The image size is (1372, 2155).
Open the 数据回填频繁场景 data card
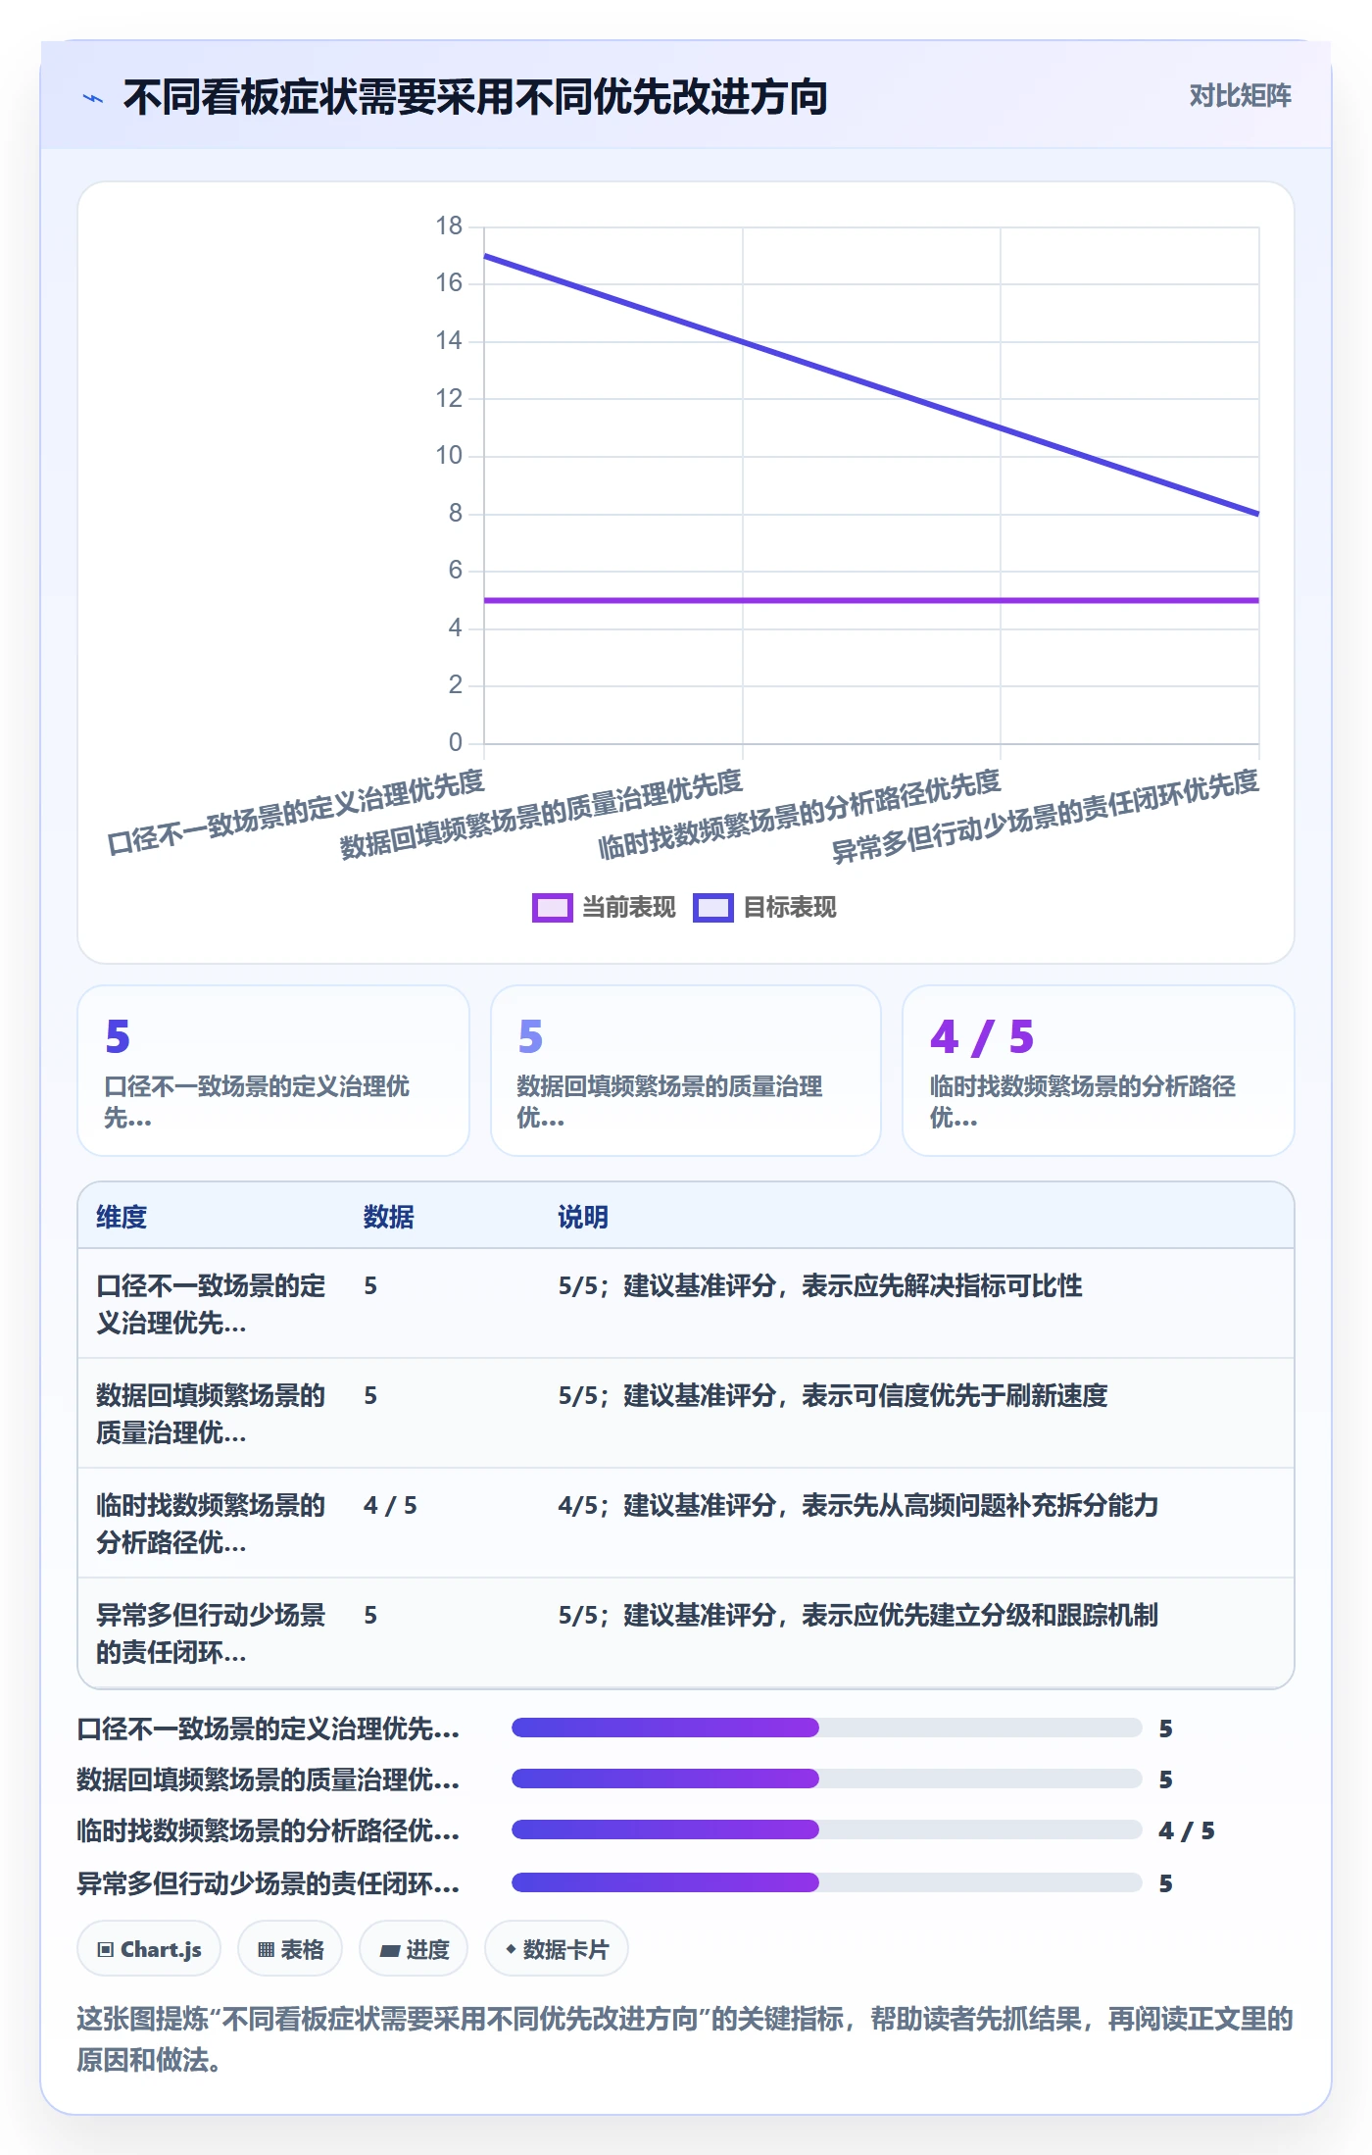point(686,1071)
